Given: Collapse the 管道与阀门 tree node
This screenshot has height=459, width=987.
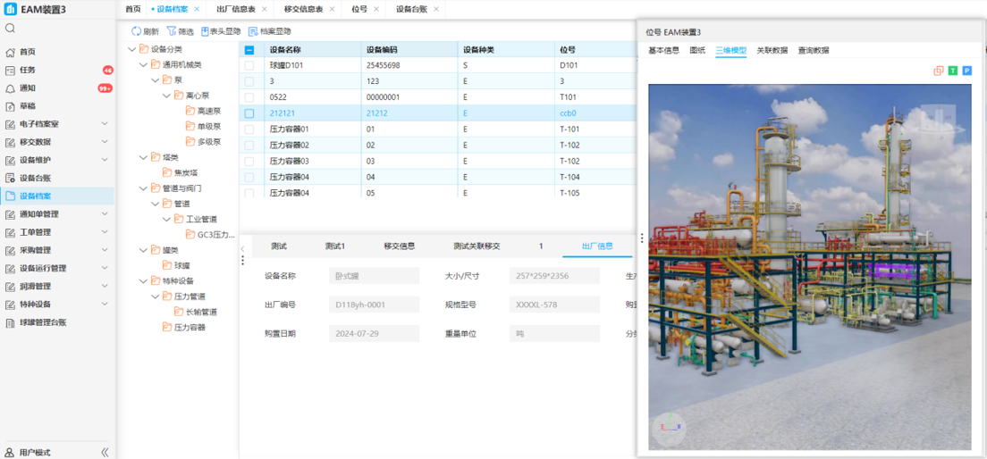Looking at the screenshot, I should (x=143, y=188).
